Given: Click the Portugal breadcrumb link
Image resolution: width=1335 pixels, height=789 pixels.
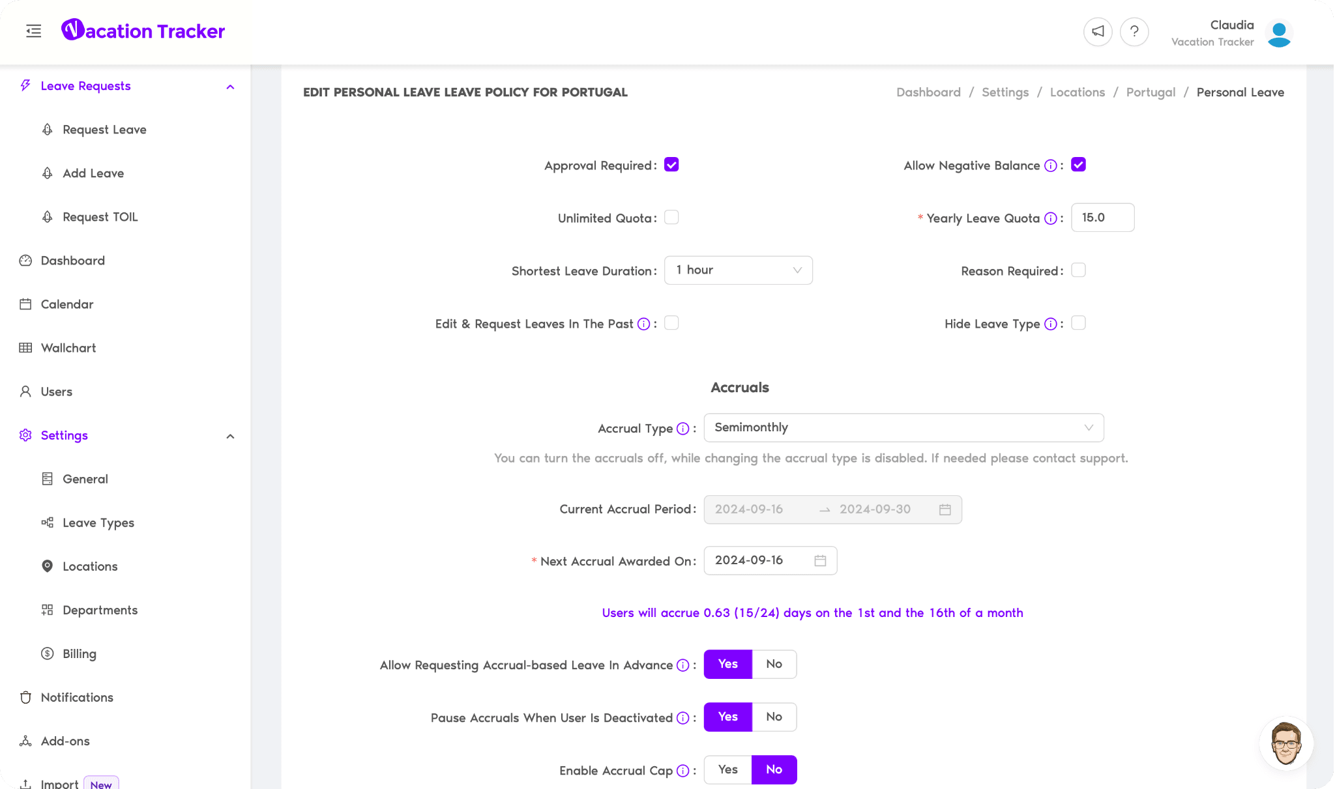Looking at the screenshot, I should pos(1151,92).
